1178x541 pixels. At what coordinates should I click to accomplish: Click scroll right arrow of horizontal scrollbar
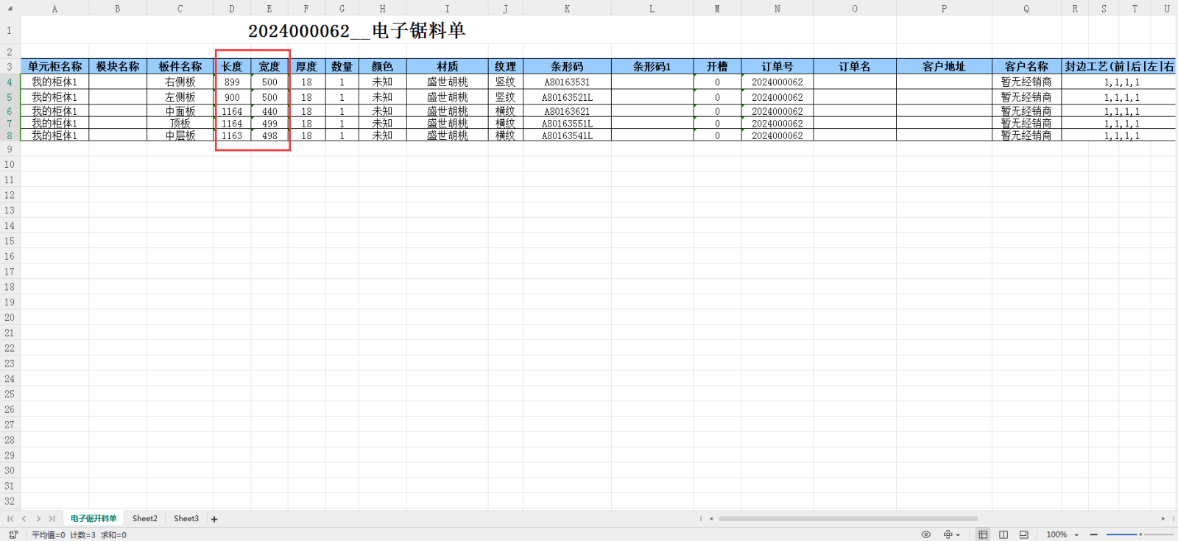coord(1163,519)
